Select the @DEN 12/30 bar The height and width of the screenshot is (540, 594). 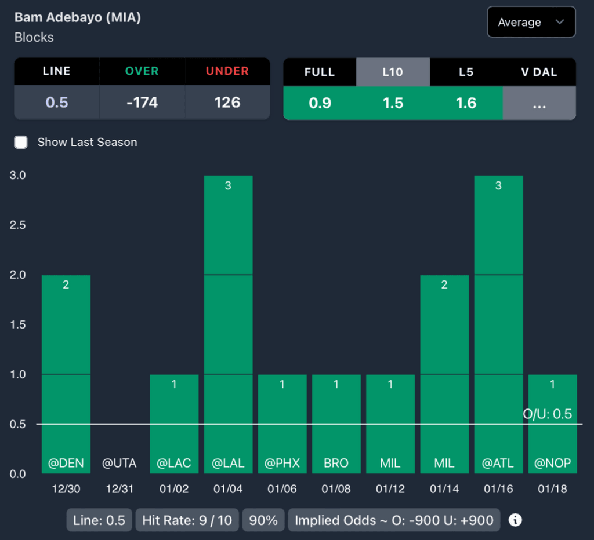(x=66, y=374)
